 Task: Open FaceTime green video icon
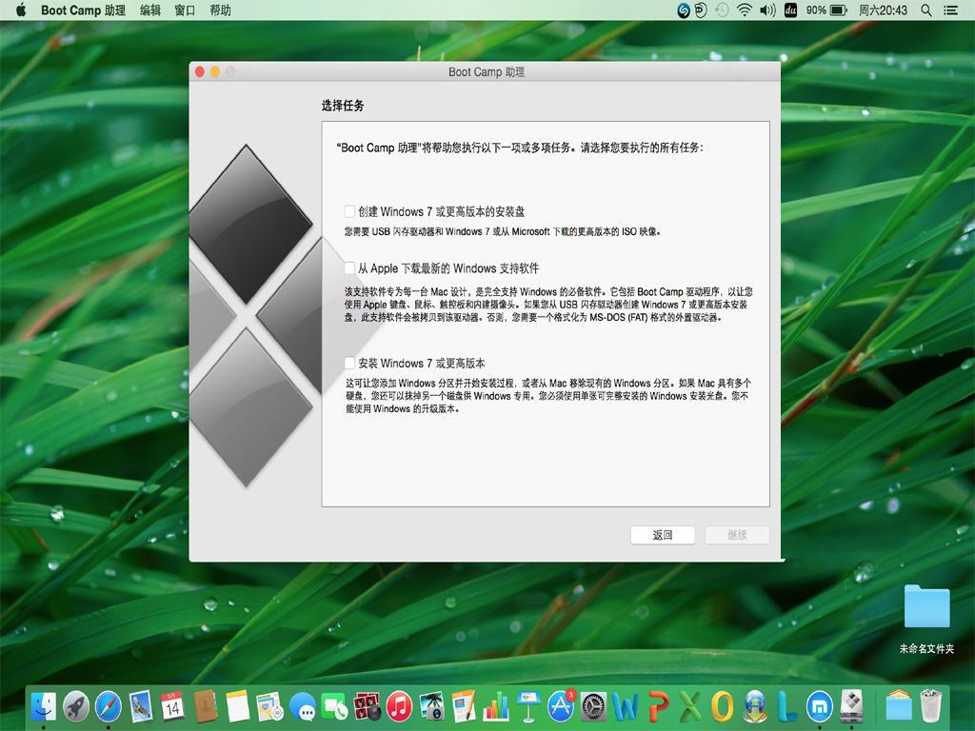pyautogui.click(x=334, y=706)
